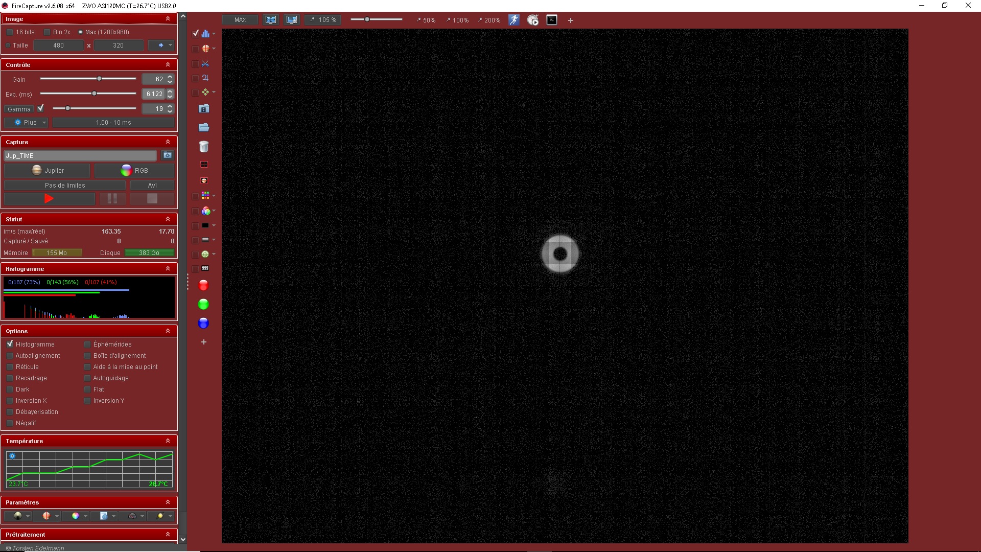Click the red capture start play button
This screenshot has height=552, width=981.
49,198
